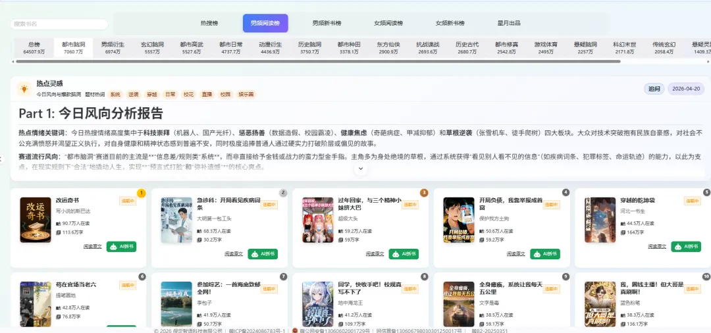Click the readers icon next to 38.3万人在读

tap(623, 315)
